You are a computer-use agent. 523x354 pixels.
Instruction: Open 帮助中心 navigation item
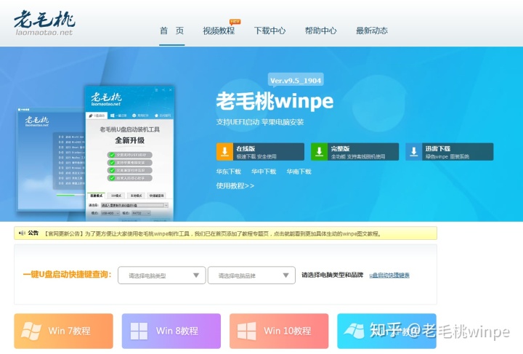[x=321, y=31]
